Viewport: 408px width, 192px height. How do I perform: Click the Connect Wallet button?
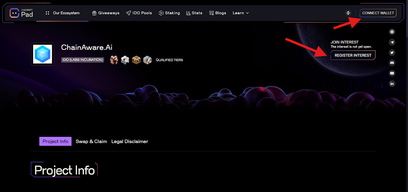378,13
